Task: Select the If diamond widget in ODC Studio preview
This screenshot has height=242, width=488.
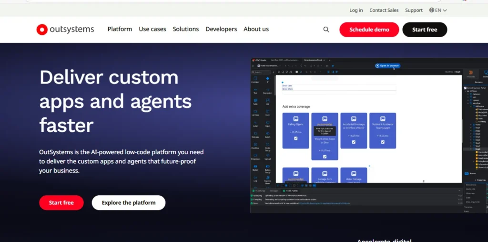Action: point(267,79)
